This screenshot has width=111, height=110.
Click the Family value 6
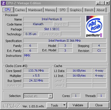(x=30, y=46)
